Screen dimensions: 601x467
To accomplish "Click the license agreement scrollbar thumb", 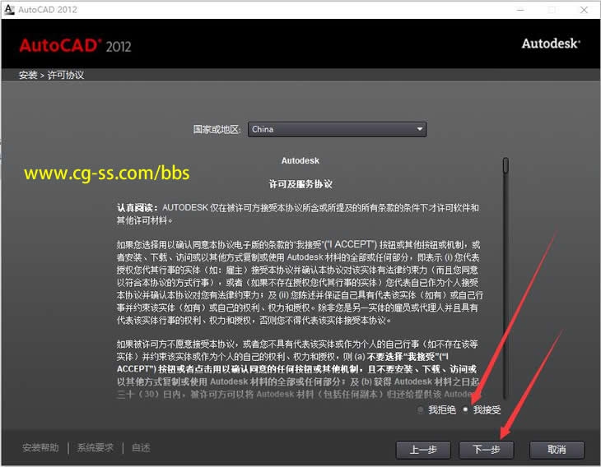I will pyautogui.click(x=505, y=165).
